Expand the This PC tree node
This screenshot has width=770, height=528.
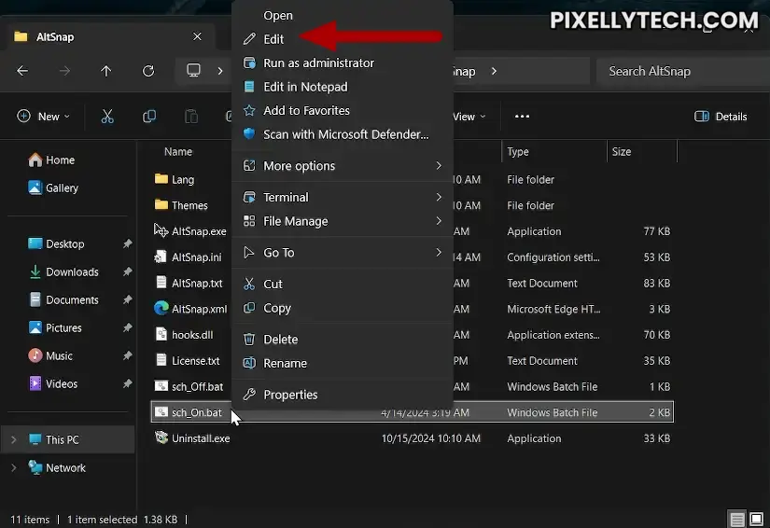pos(14,439)
